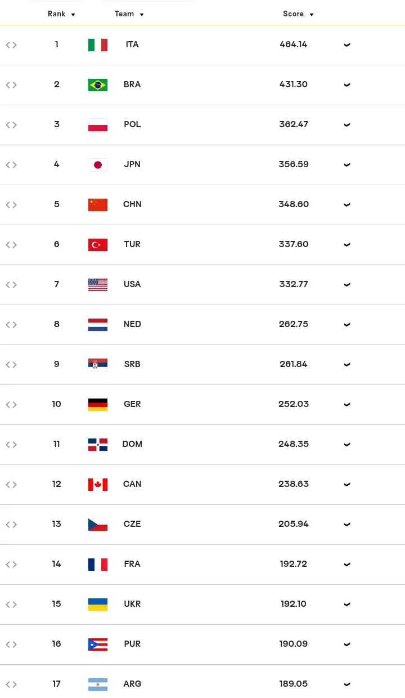The height and width of the screenshot is (698, 405).
Task: Click the Brazil flag icon
Action: coord(98,85)
